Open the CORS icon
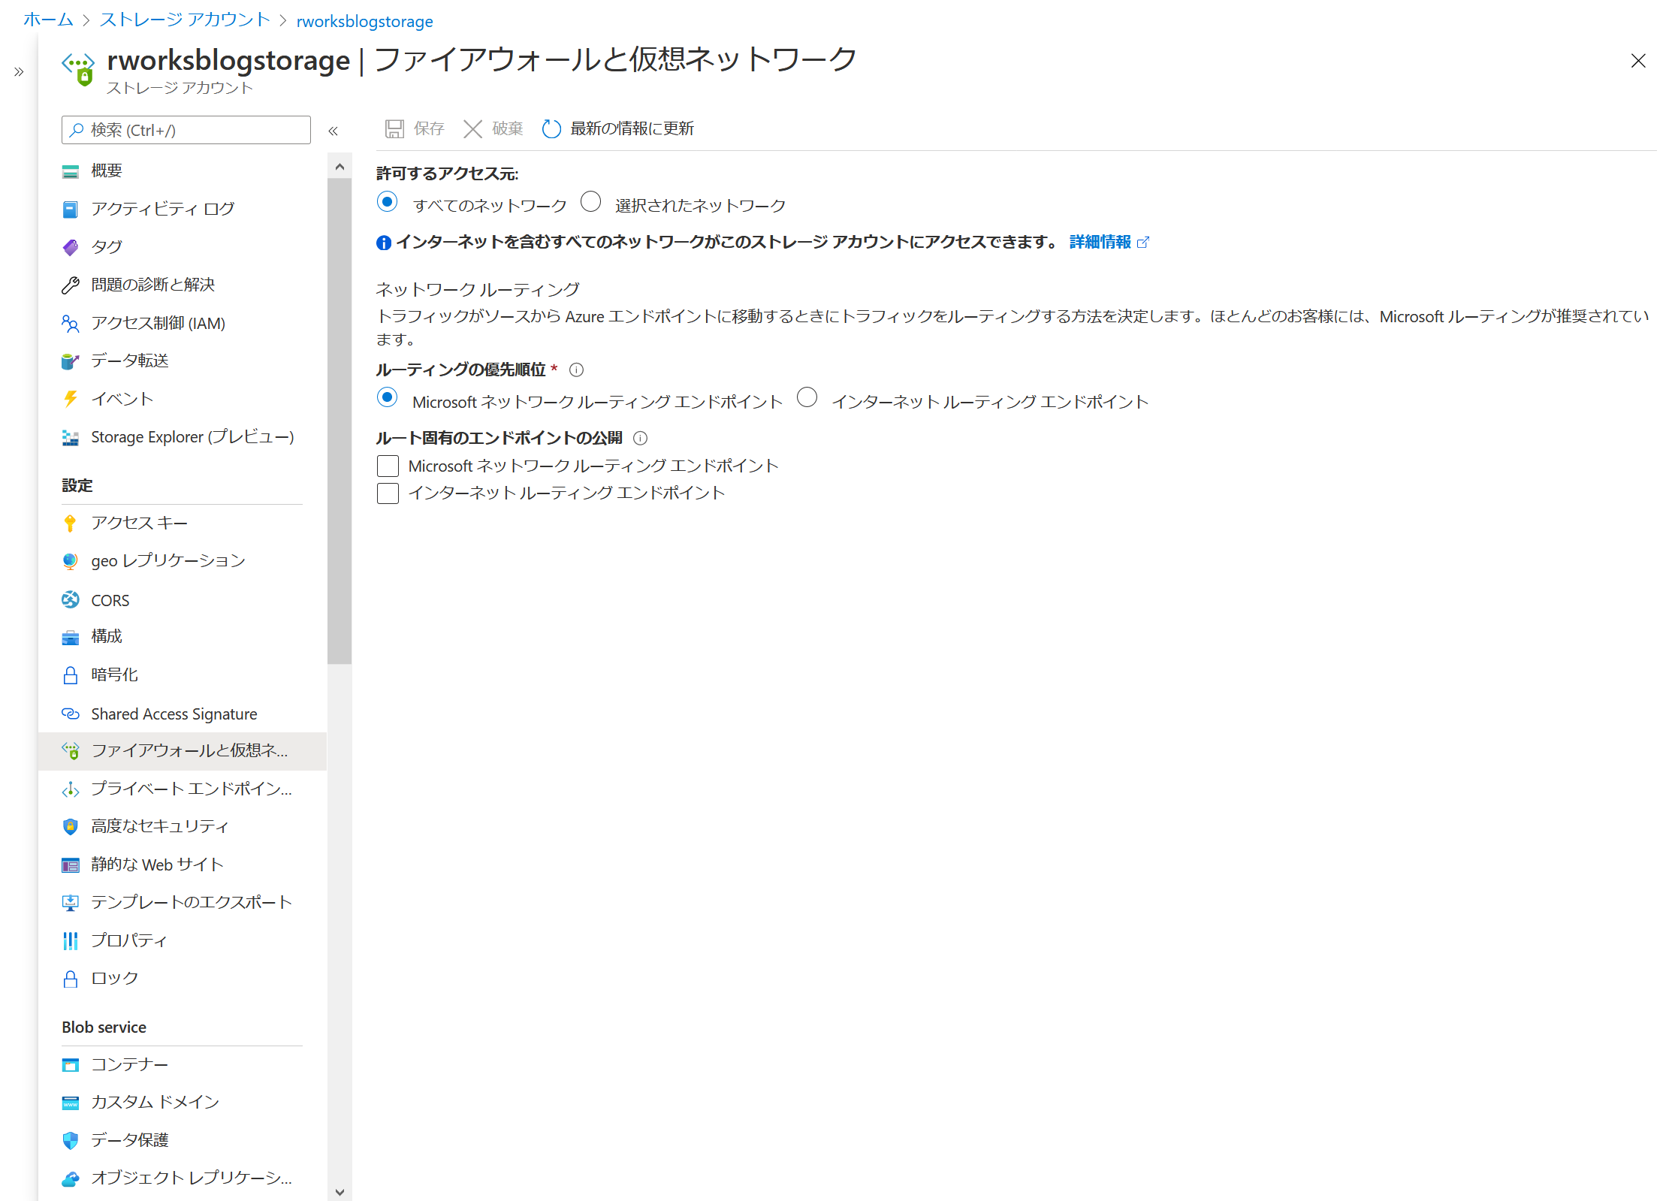The image size is (1678, 1201). pyautogui.click(x=71, y=600)
